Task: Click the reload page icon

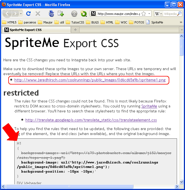Action: pos(28,14)
